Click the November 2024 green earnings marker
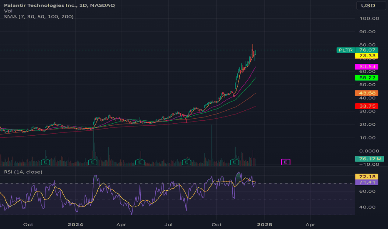Viewport: 388px width, 229px height. [x=234, y=162]
